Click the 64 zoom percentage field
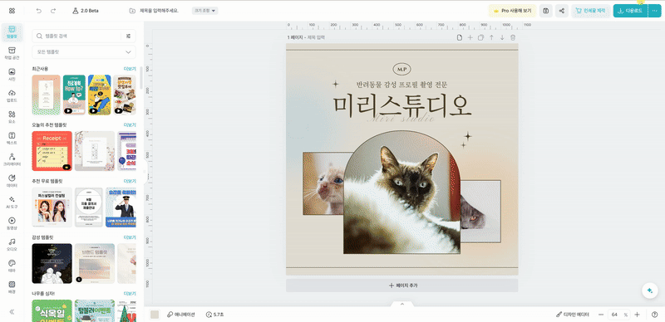The width and height of the screenshot is (665, 322). (618, 315)
